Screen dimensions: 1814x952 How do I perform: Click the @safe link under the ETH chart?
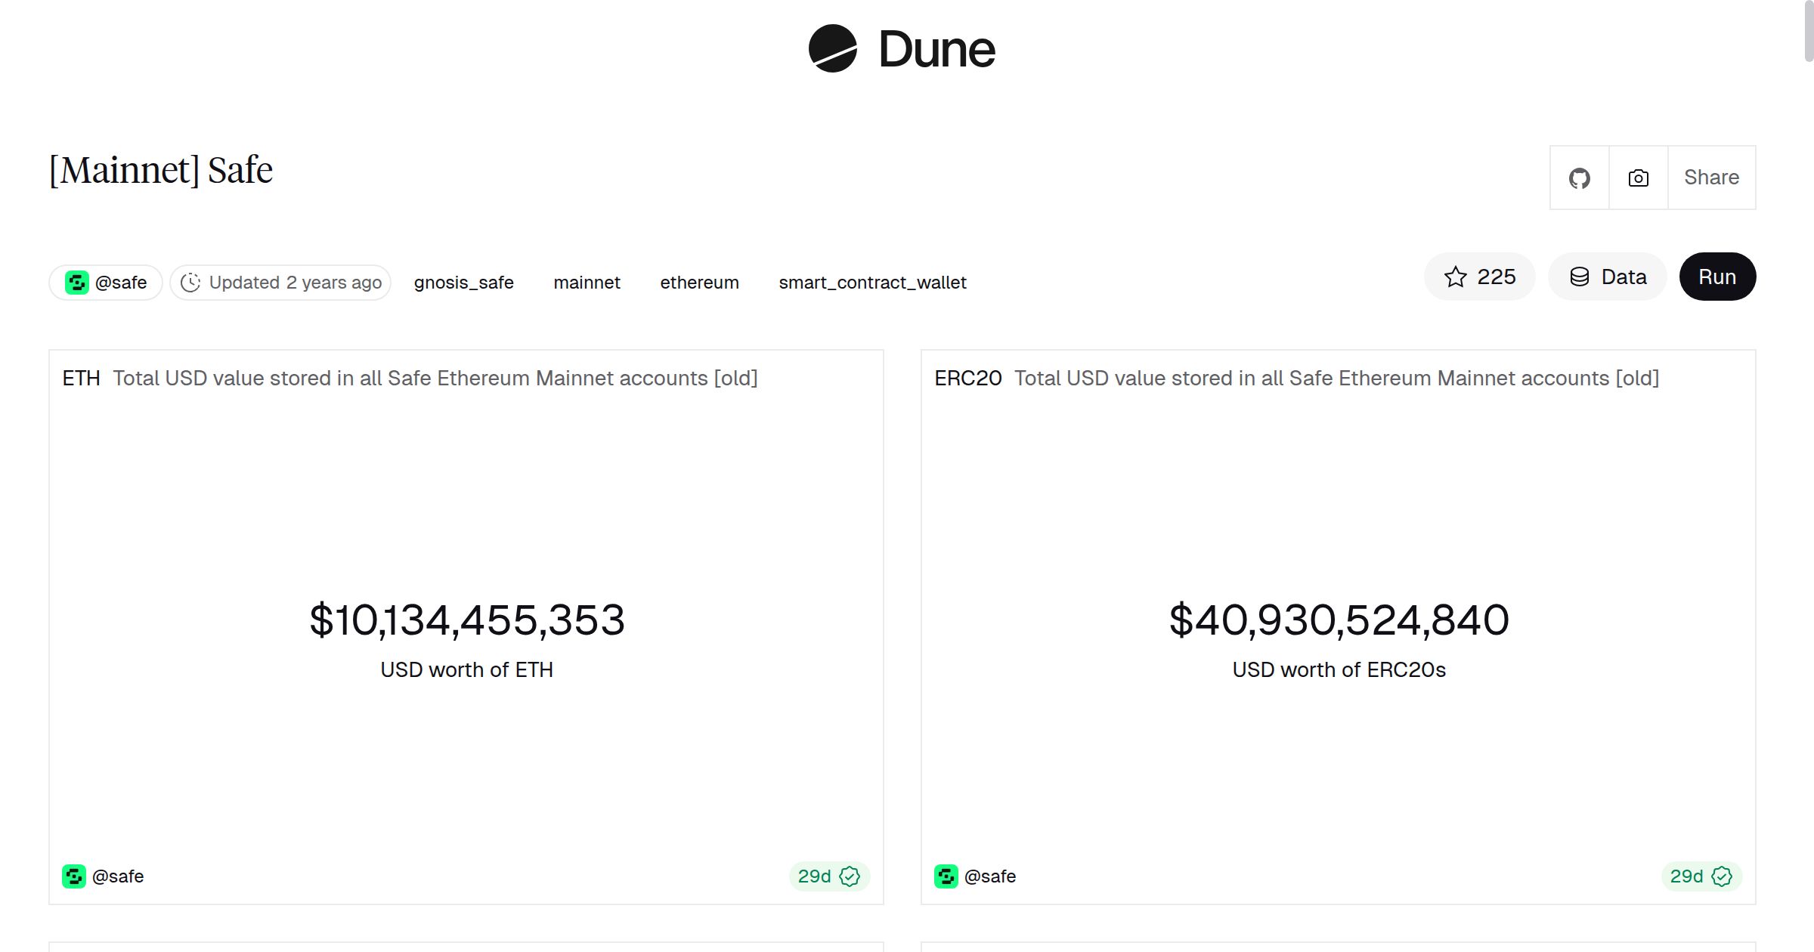(x=119, y=876)
